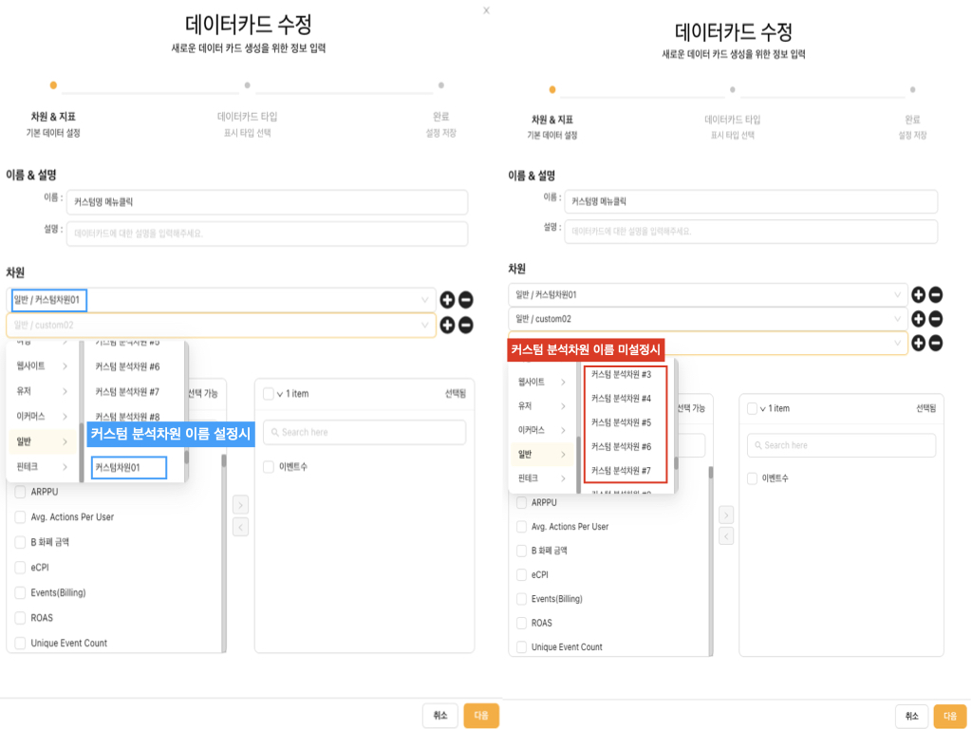This screenshot has height=729, width=972.
Task: Click 이름 input field in right dialog
Action: (x=750, y=201)
